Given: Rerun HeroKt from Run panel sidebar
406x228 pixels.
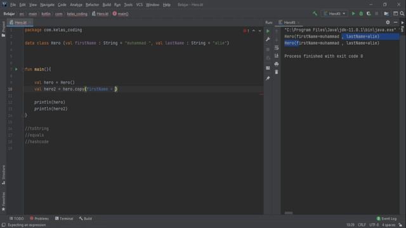Looking at the screenshot, I should tap(268, 31).
